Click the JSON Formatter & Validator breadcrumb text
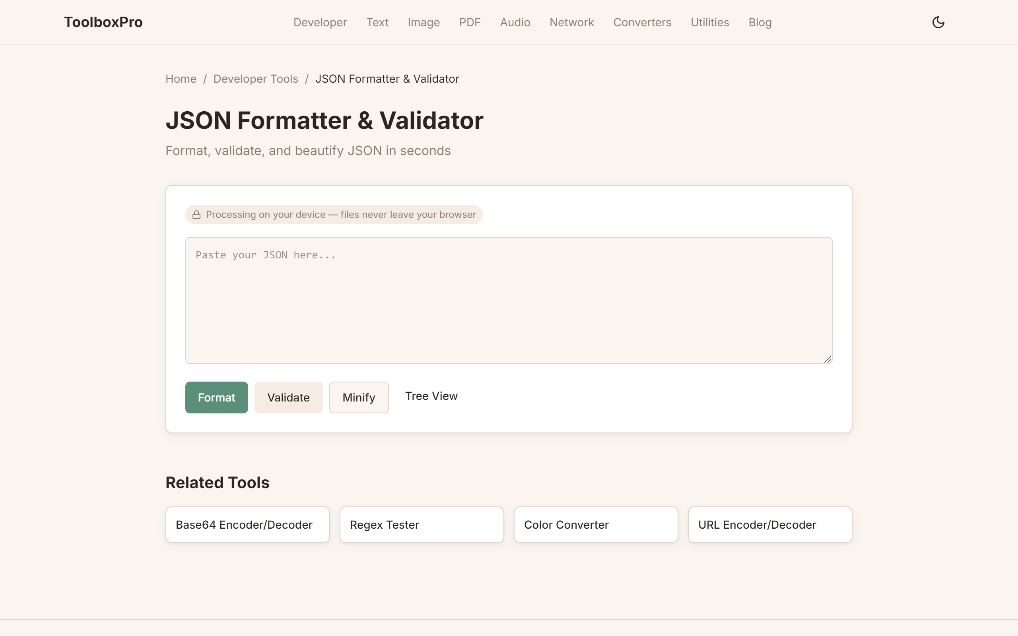Viewport: 1018px width, 636px height. pos(387,79)
